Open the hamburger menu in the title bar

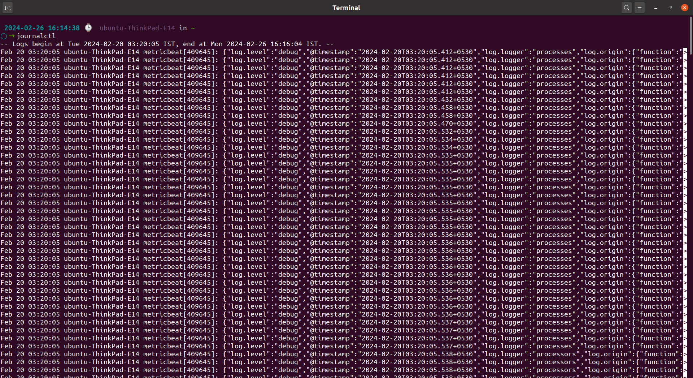(x=640, y=8)
